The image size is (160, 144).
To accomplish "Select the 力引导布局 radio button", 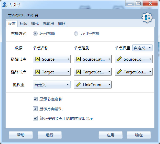I will 76,34.
